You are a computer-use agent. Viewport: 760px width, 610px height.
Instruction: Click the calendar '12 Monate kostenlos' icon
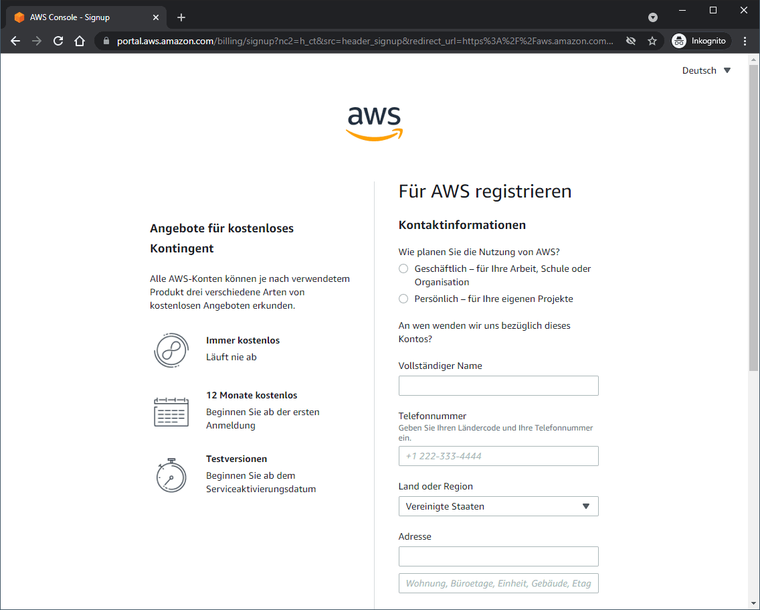tap(171, 411)
